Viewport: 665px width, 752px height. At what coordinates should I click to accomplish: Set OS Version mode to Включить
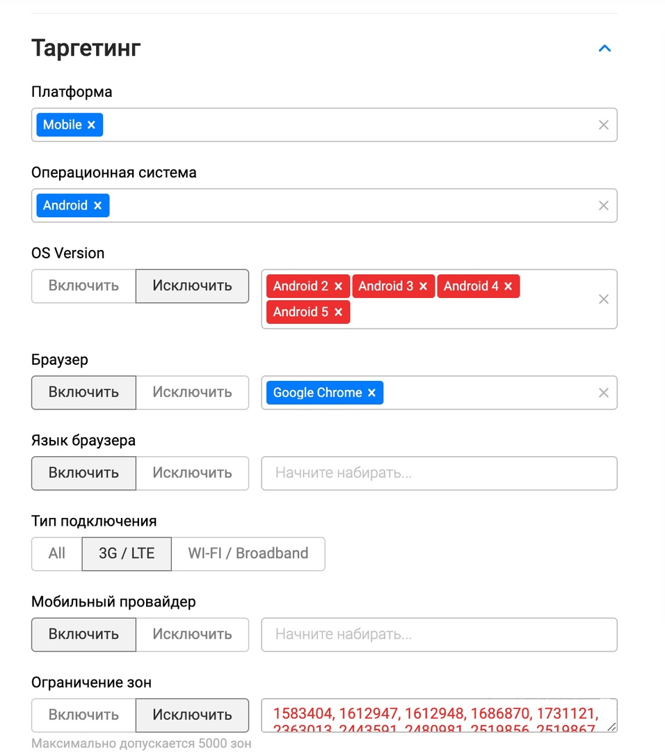pyautogui.click(x=84, y=286)
